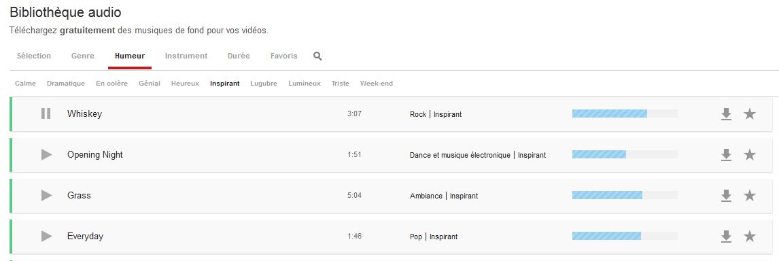Mark Grass as favorite with star
779x261 pixels.
pos(750,195)
